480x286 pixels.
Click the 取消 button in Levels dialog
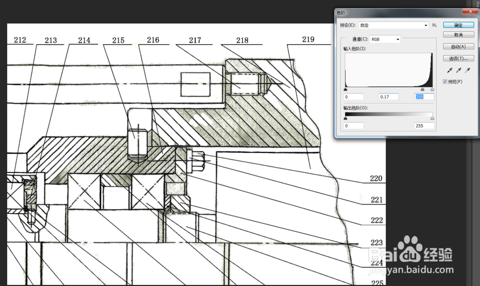(x=458, y=35)
